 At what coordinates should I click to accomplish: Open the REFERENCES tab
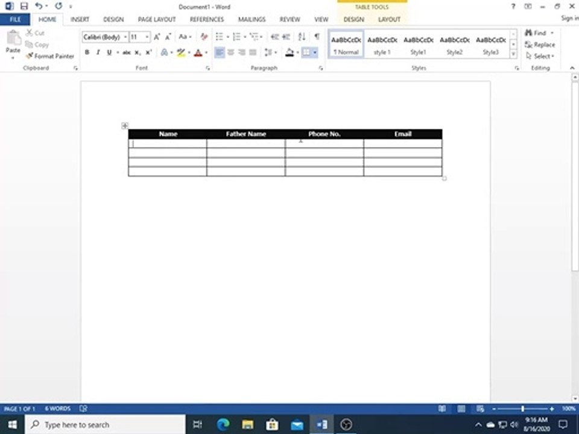coord(207,19)
